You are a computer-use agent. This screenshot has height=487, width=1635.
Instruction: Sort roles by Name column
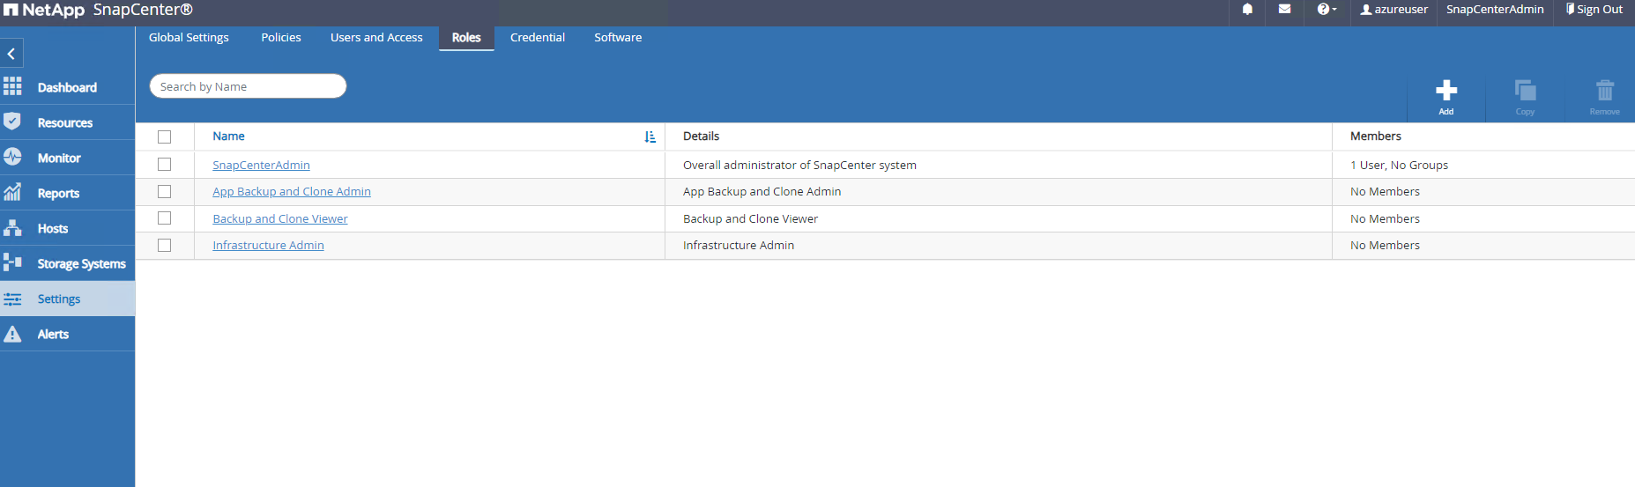tap(650, 137)
